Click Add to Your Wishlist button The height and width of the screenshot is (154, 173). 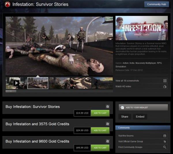(x=143, y=107)
